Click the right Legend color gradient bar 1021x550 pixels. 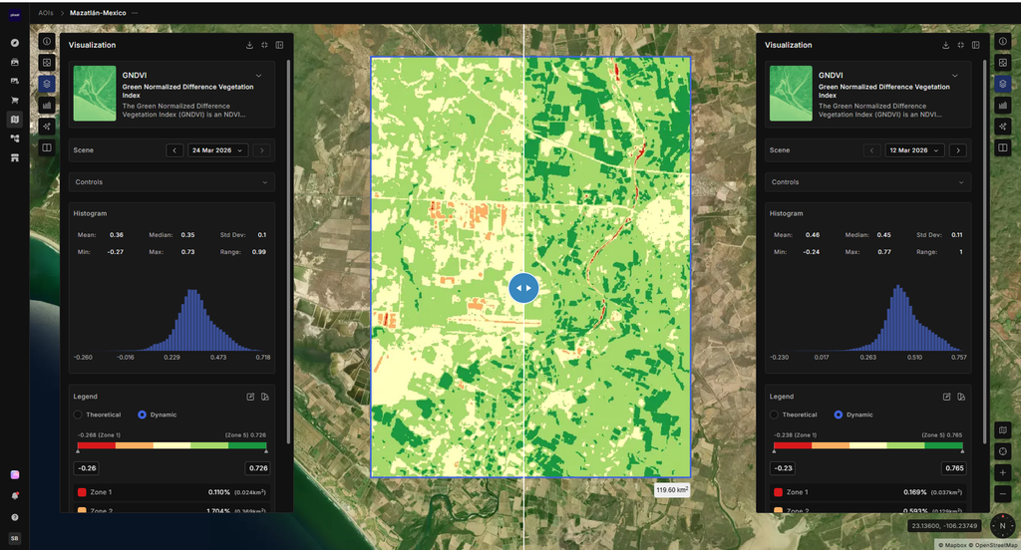pos(868,445)
